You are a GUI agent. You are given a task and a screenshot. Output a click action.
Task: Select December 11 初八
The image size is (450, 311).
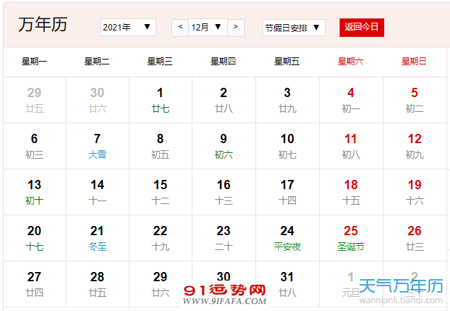click(351, 146)
